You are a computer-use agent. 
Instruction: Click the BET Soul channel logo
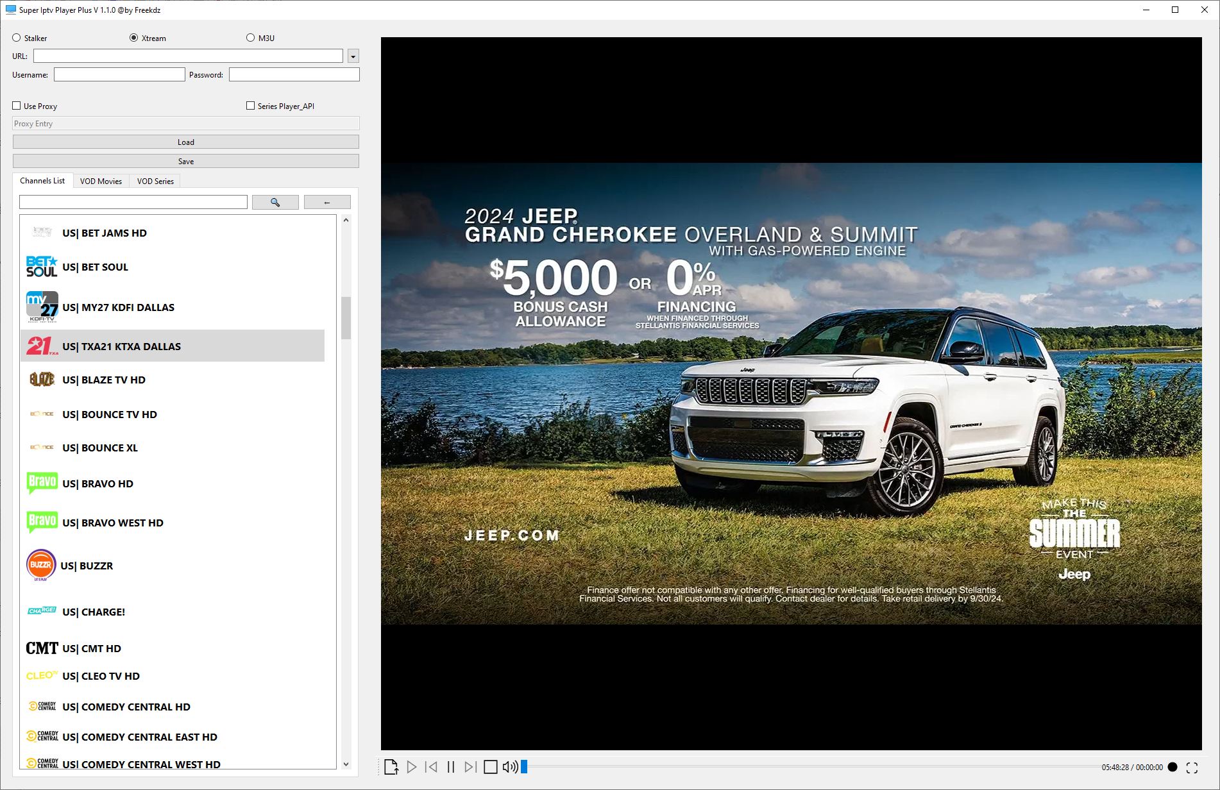tap(42, 267)
